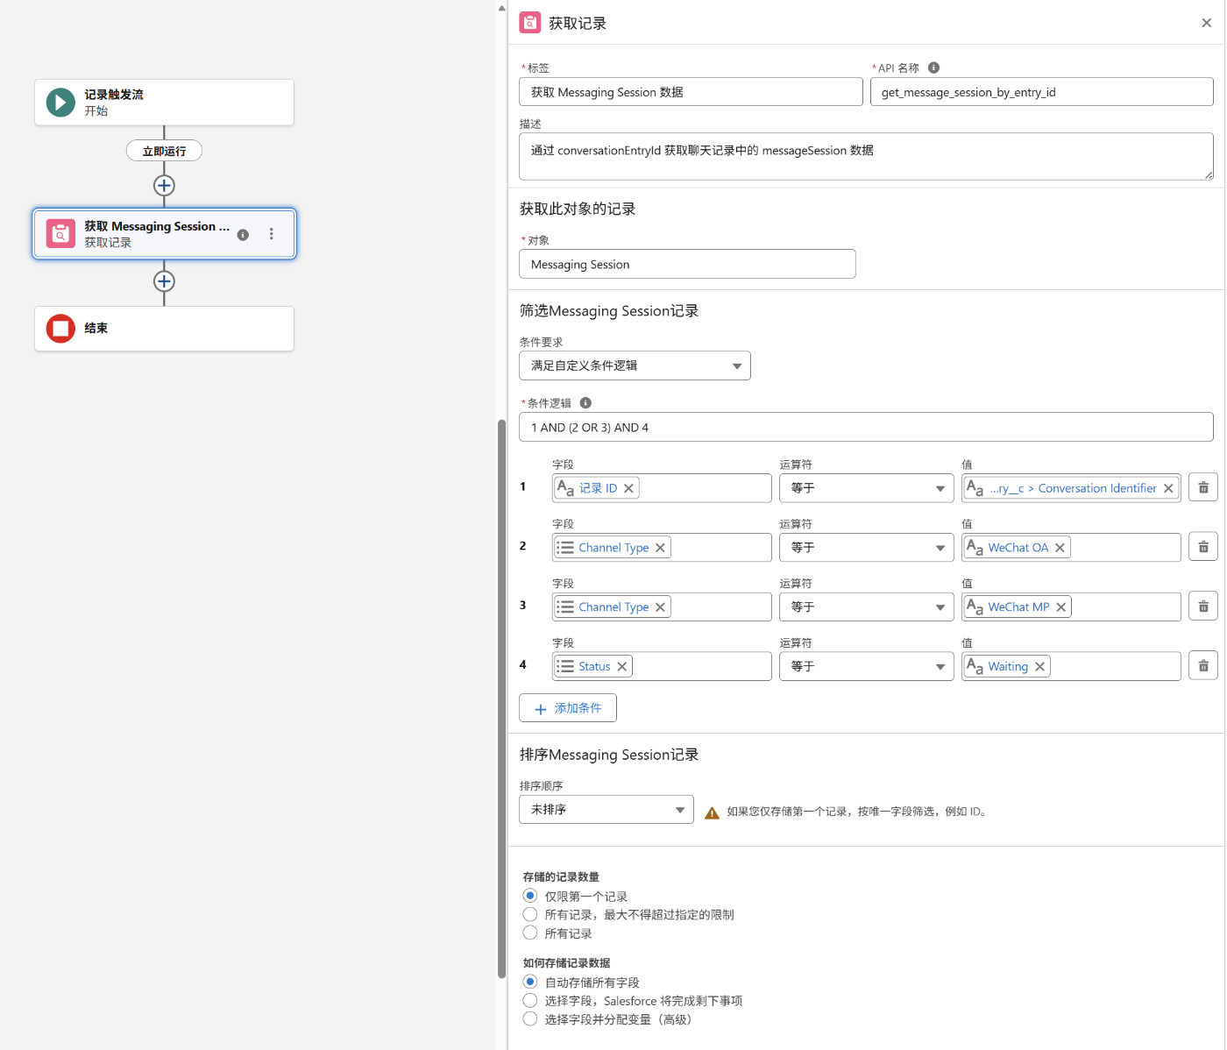
Task: Click the vertical scrollbar of the panel
Action: (501, 699)
